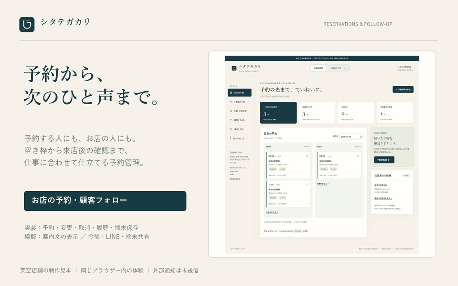Click the footer text 架空店舗の制作見本
The image size is (458, 286).
(x=46, y=270)
